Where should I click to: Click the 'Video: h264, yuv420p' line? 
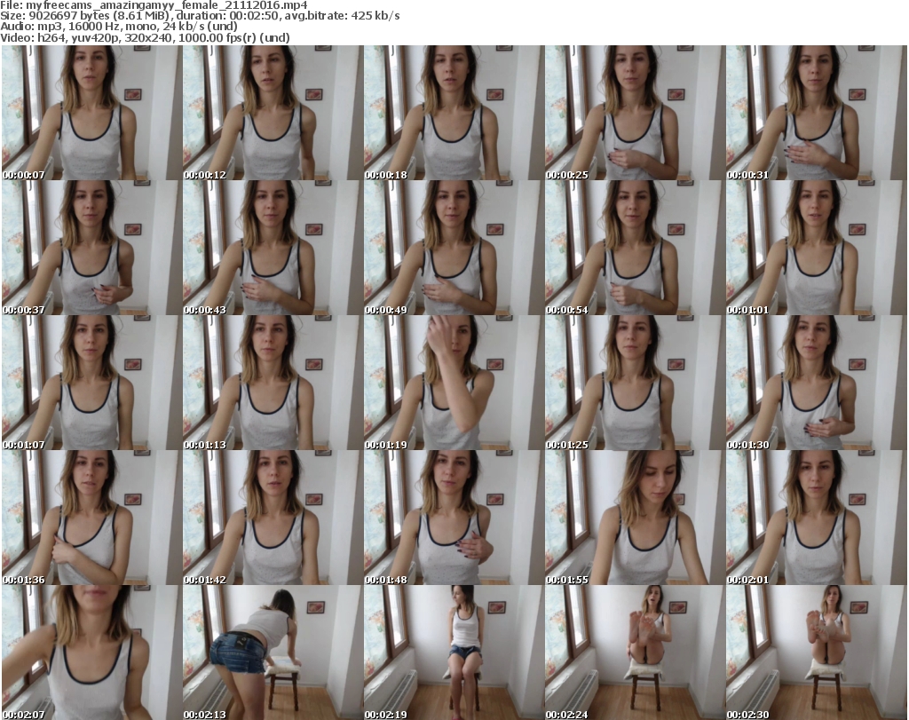(145, 37)
